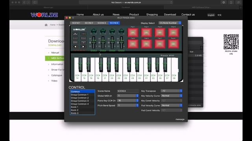Select the SCENE4 tab

coord(114,23)
